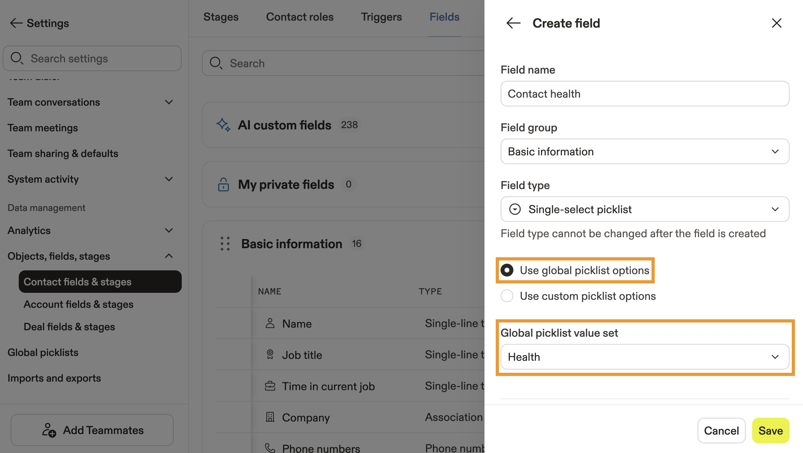Switch to the Triggers tab
803x453 pixels.
tap(381, 17)
